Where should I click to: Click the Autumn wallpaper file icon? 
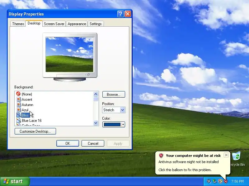point(19,104)
